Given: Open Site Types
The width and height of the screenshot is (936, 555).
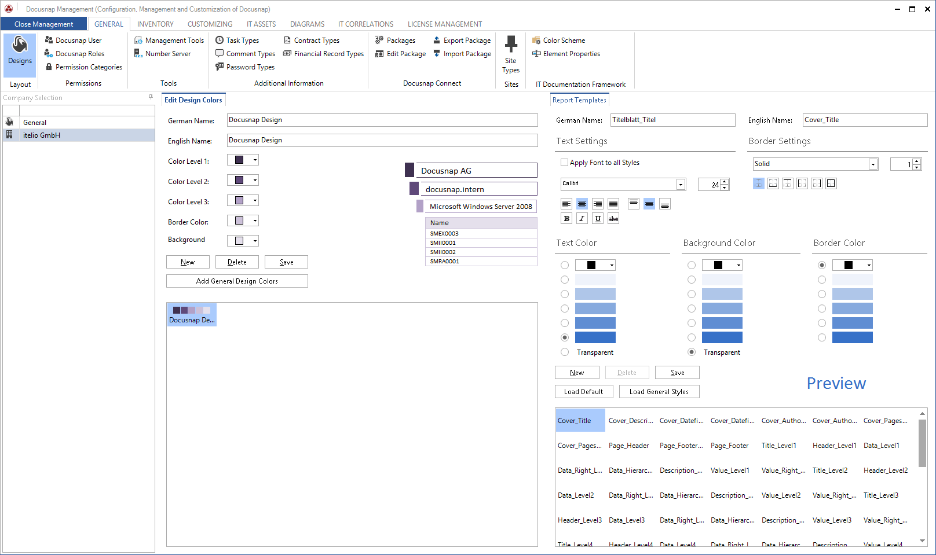Looking at the screenshot, I should coord(511,55).
